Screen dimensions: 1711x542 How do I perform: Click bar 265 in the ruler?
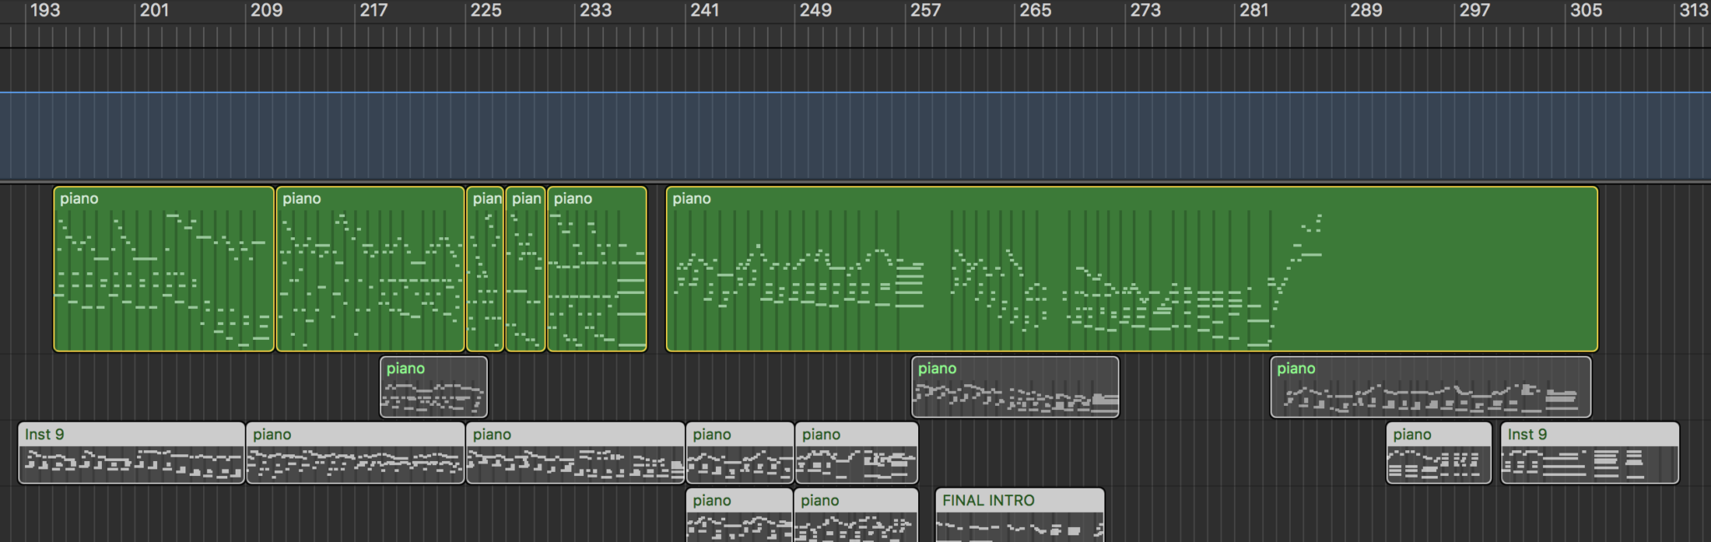[1035, 11]
